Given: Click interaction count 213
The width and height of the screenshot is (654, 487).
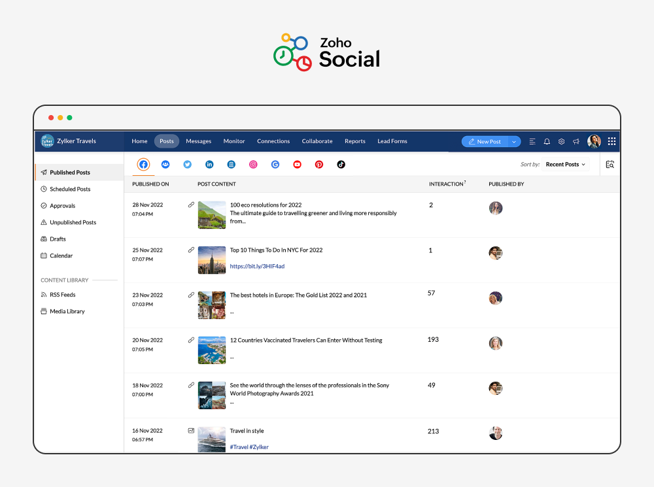Looking at the screenshot, I should coord(433,431).
